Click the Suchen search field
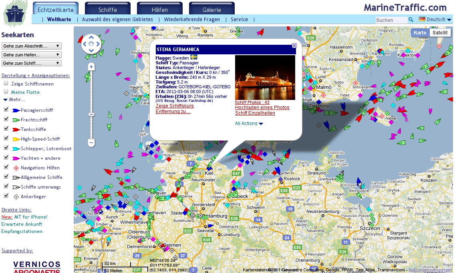Image resolution: width=455 pixels, height=273 pixels. pos(391,20)
